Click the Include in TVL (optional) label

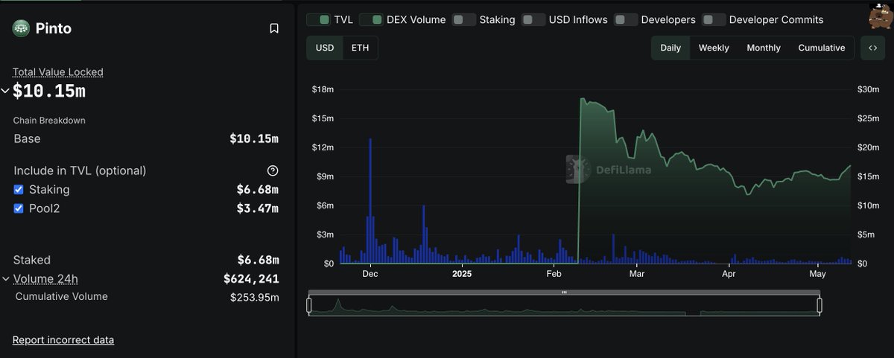[x=80, y=170]
